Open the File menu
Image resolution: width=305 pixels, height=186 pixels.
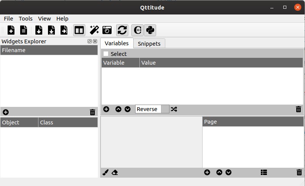tap(8, 19)
